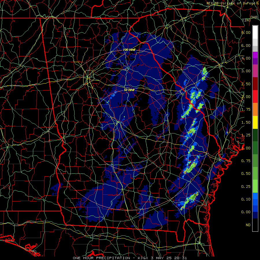This screenshot has height=260, width=260.
Task: Click the dark red 2.50 legend swatch
Action: click(x=255, y=84)
